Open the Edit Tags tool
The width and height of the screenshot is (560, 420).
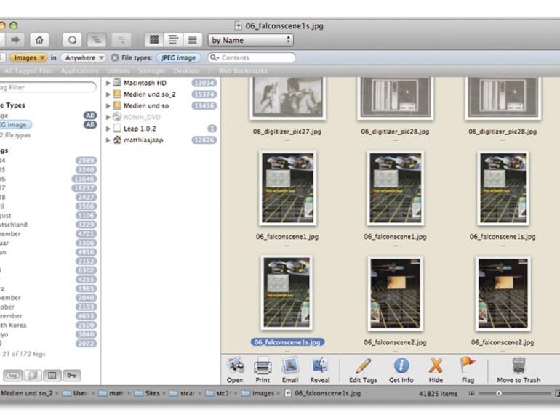362,366
